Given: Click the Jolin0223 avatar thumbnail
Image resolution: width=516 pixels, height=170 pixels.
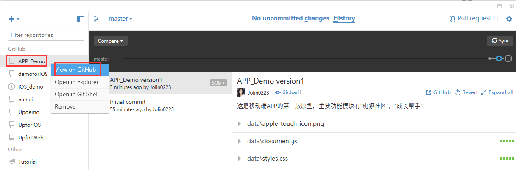Looking at the screenshot, I should 241,92.
